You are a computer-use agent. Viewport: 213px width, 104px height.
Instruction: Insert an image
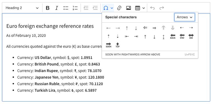[x=128, y=8]
